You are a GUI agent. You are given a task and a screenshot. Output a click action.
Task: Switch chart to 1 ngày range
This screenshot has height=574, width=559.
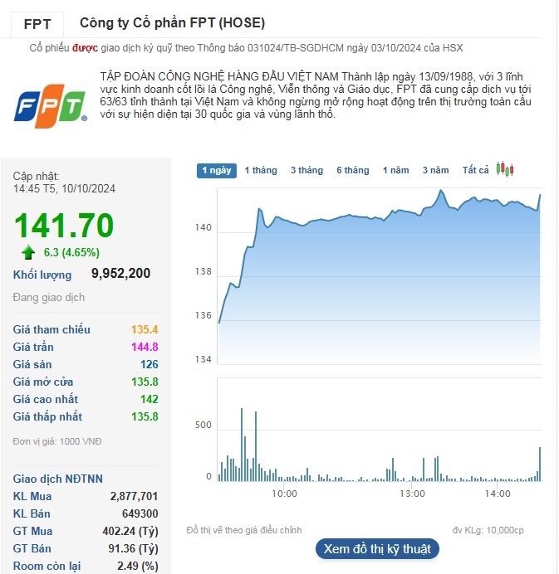(x=217, y=170)
